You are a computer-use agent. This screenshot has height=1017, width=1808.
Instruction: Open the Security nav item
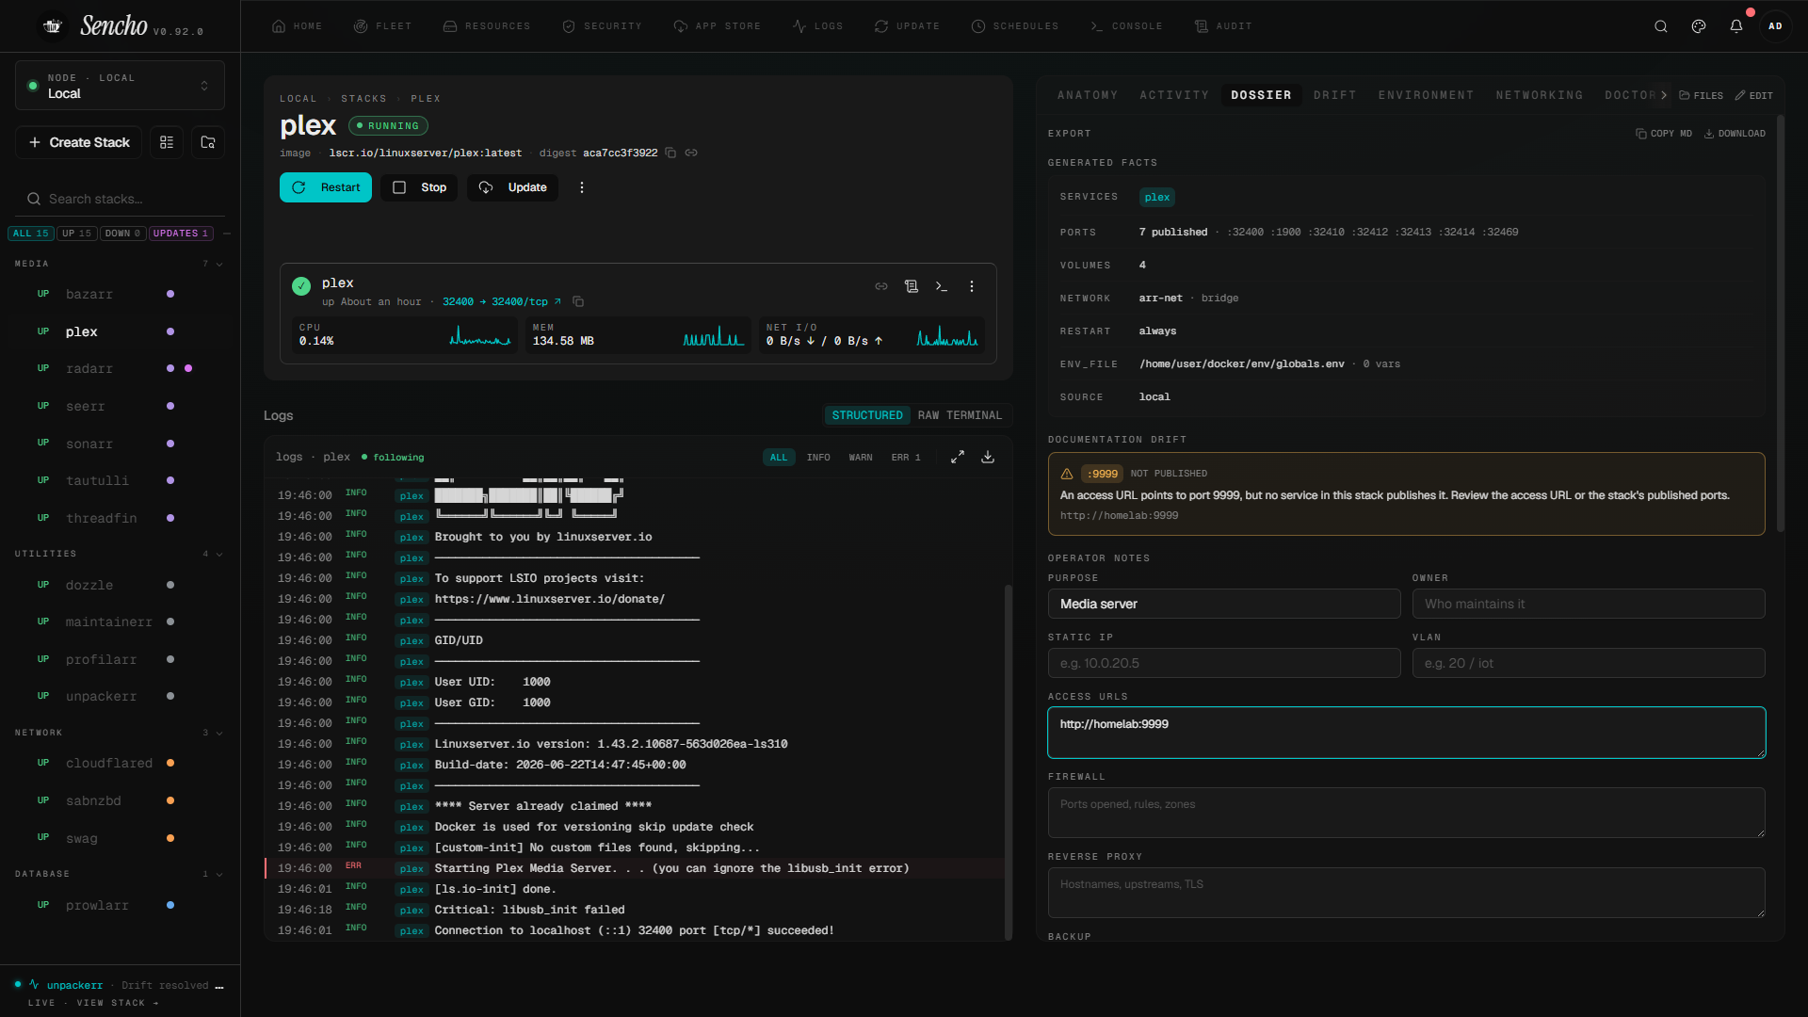tap(602, 26)
